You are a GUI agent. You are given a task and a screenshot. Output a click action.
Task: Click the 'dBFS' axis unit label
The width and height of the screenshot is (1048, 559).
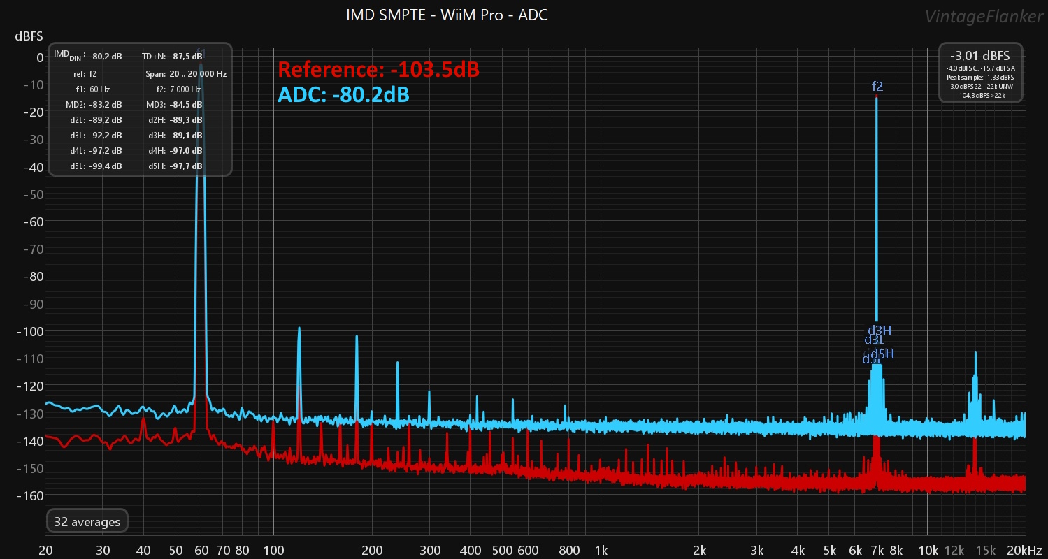tap(29, 36)
